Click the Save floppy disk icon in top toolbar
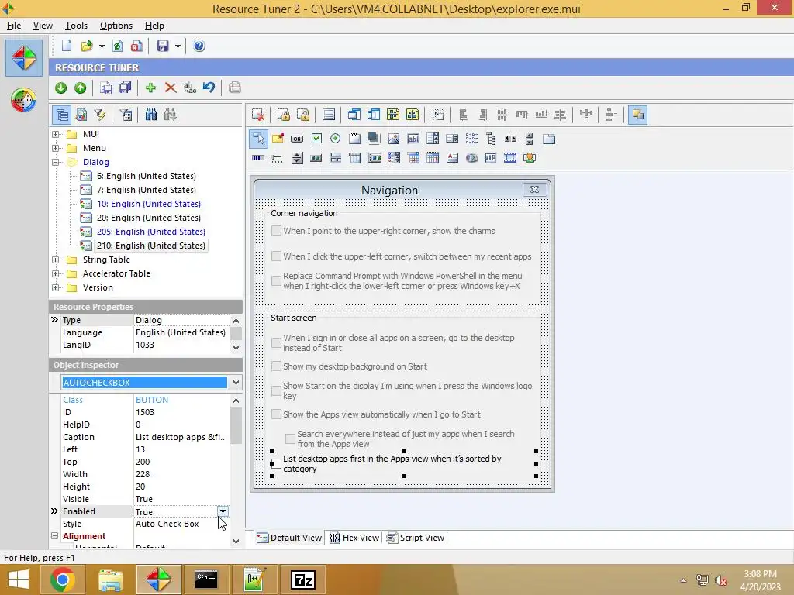This screenshot has width=794, height=595. 163,46
